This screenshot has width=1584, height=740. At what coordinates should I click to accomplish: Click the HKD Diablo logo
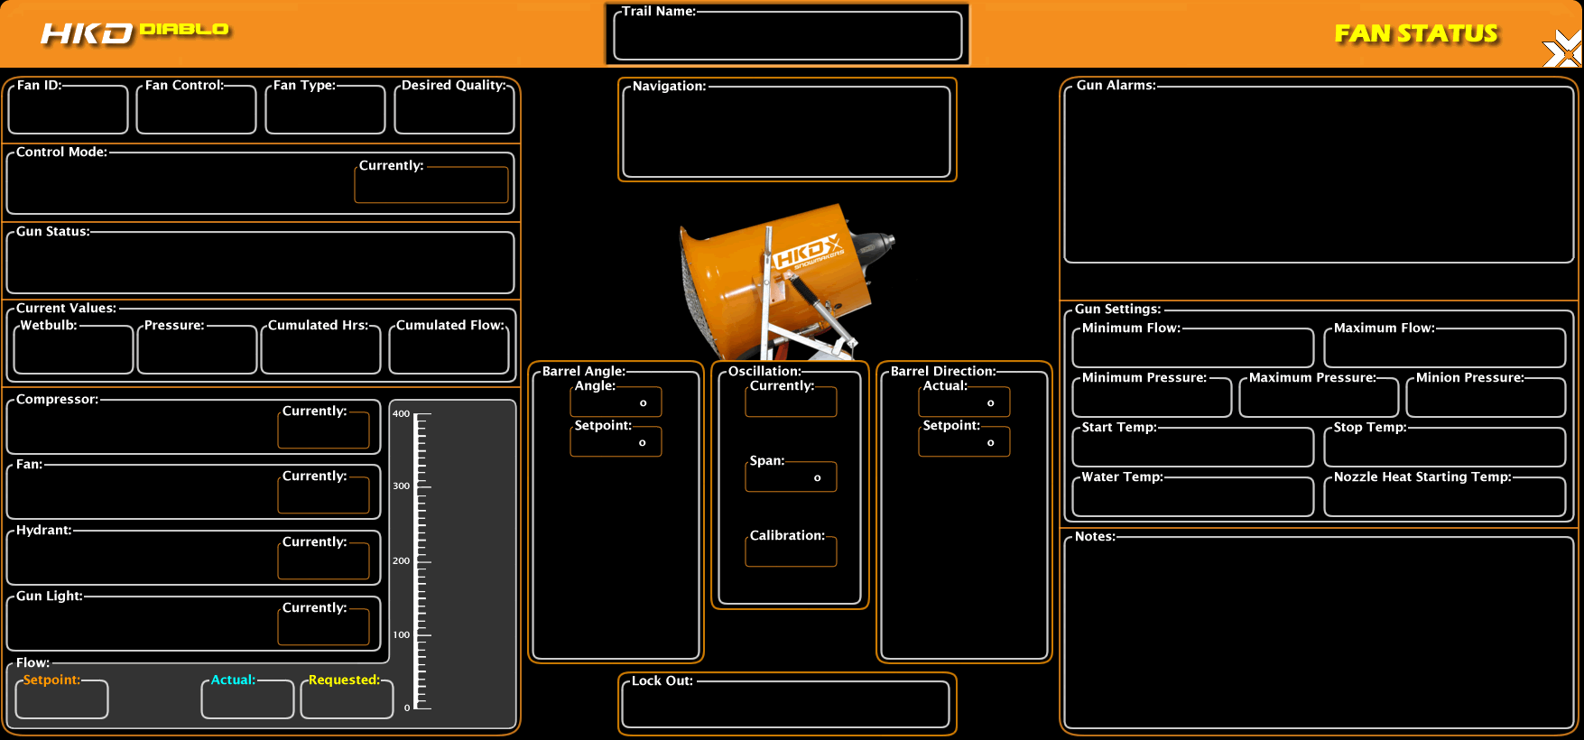coord(135,32)
